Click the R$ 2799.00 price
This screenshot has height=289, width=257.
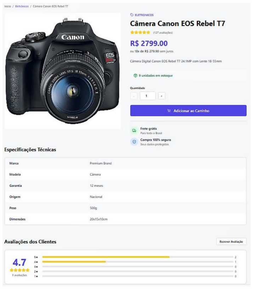[149, 44]
